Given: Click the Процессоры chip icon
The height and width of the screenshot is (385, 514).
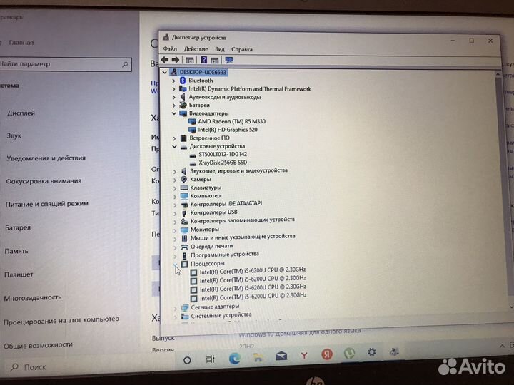Looking at the screenshot, I should (185, 264).
